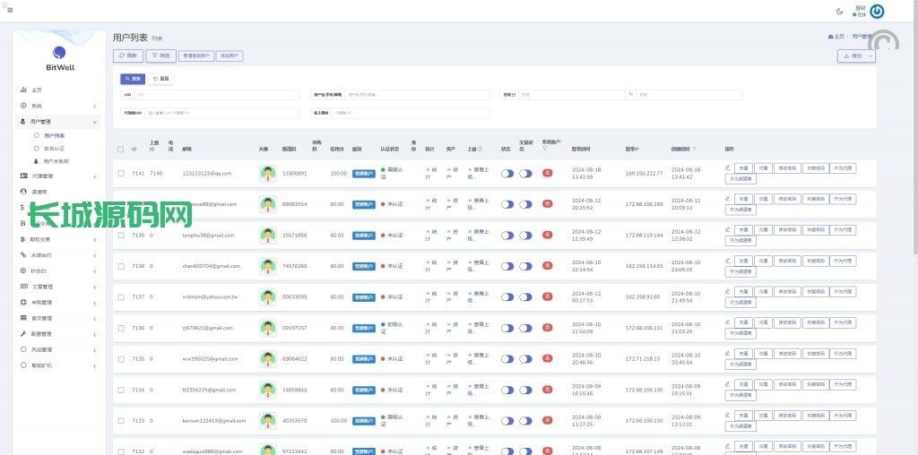Image resolution: width=918 pixels, height=455 pixels.
Task: Click the wrench icon for 配置管理
Action: click(23, 333)
